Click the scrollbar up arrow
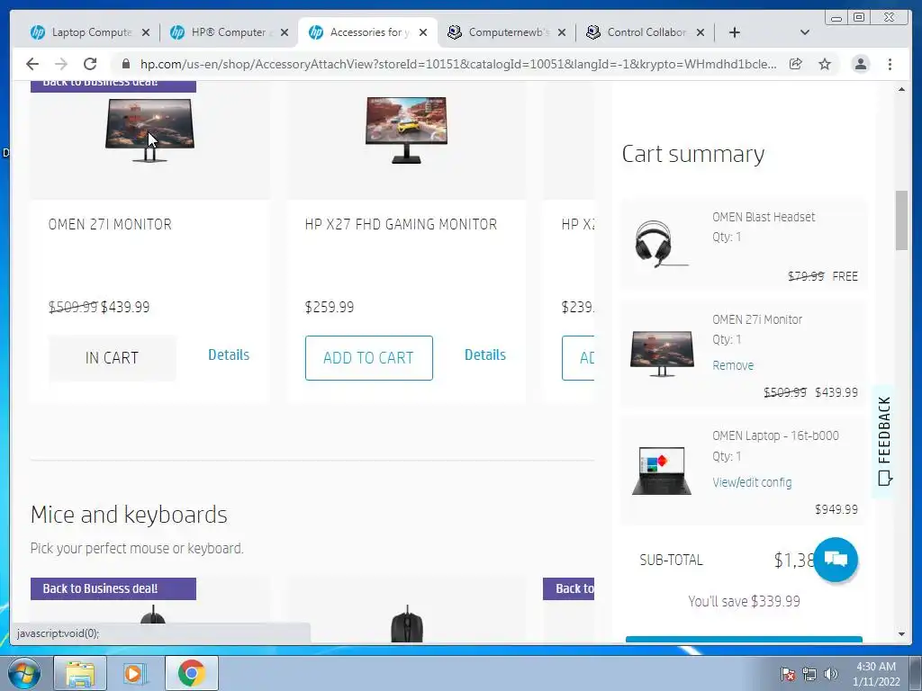Viewport: 922px width, 691px height. click(x=901, y=89)
